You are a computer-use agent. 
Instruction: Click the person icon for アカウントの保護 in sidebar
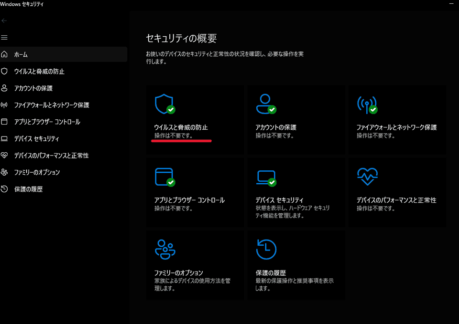tap(4, 88)
